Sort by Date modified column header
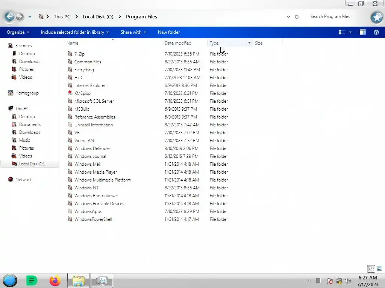Screen dimensions: 385x288 (x=185, y=43)
